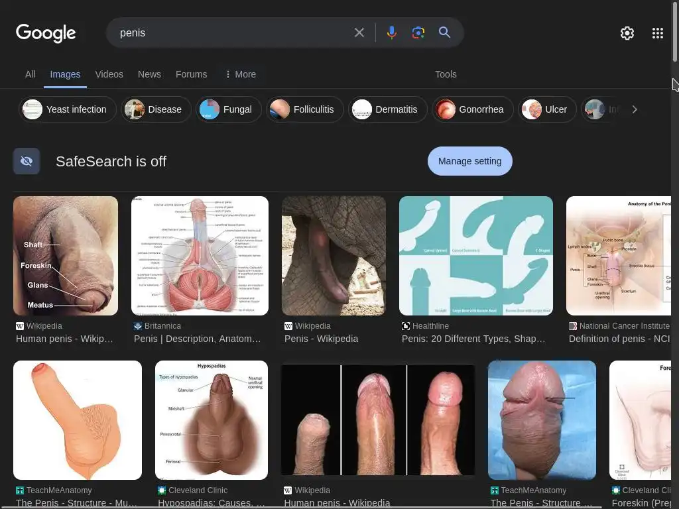The image size is (679, 509).
Task: Open the National Cancer Institute anatomy thumbnail
Action: 619,256
